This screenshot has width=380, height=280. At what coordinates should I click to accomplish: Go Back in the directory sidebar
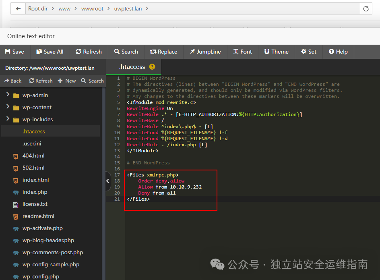(13, 81)
